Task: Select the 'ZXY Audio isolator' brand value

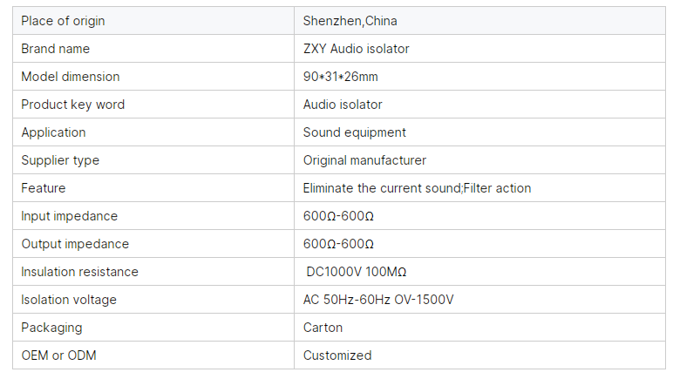Action: point(357,49)
